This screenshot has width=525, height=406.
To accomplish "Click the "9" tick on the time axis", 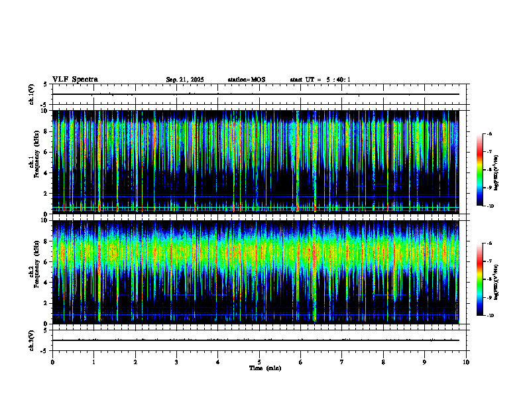I will 424,362.
